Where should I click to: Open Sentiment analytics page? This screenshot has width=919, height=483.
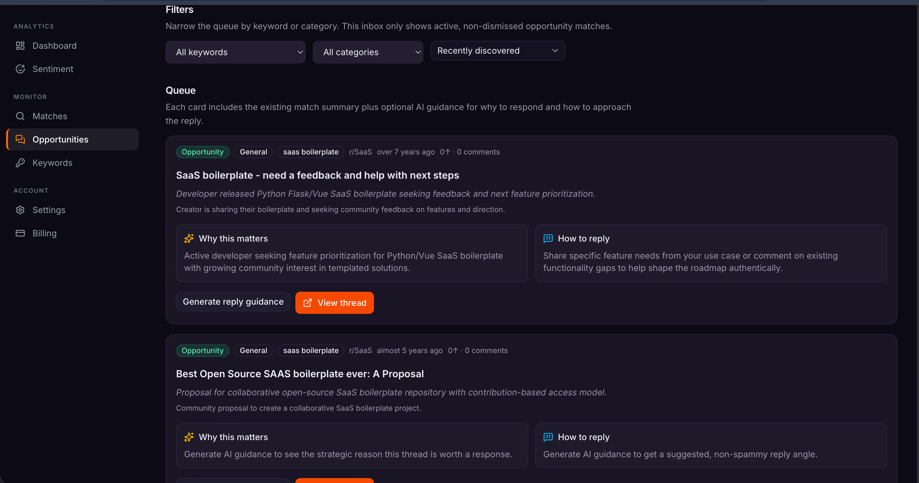(72, 69)
